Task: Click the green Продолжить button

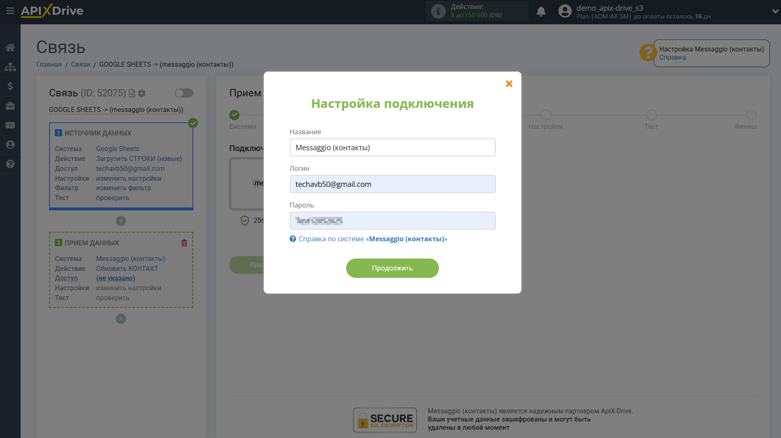Action: point(392,268)
